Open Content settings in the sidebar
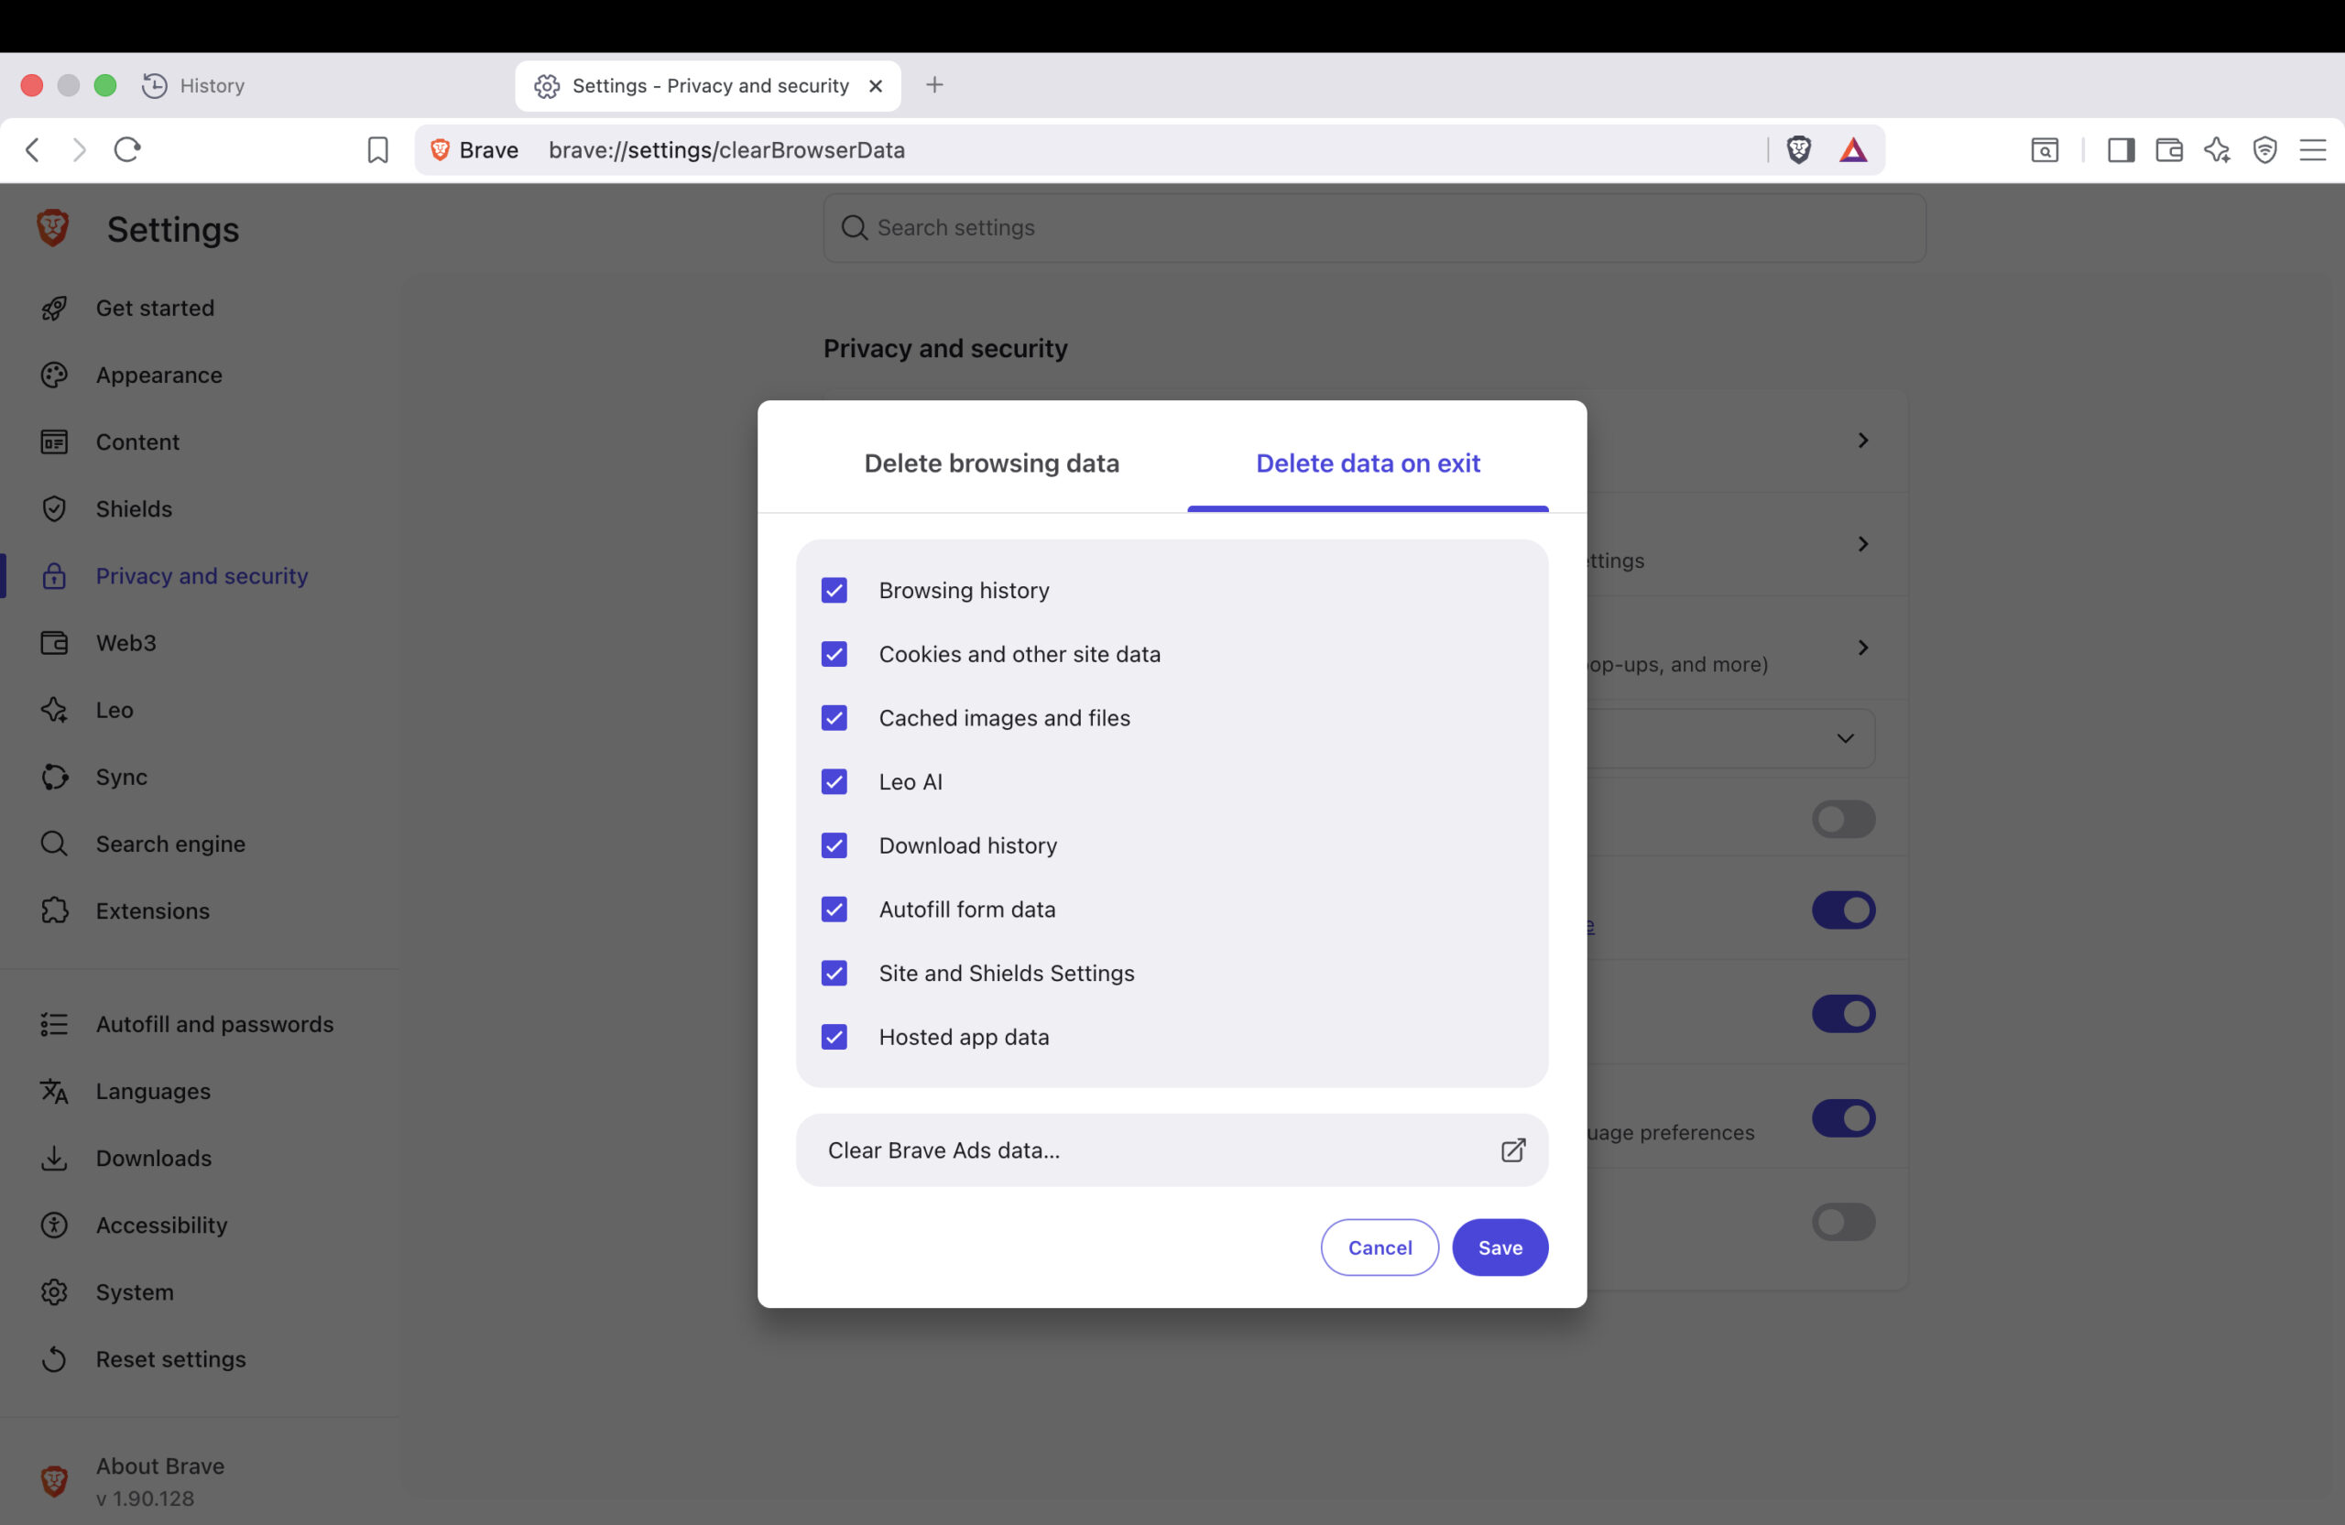 click(137, 442)
